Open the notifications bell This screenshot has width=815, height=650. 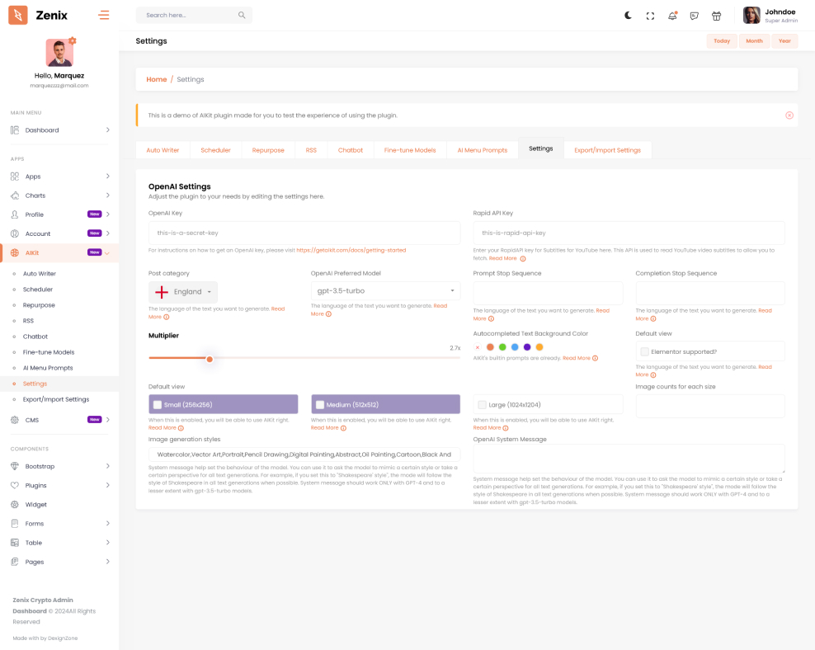(672, 15)
